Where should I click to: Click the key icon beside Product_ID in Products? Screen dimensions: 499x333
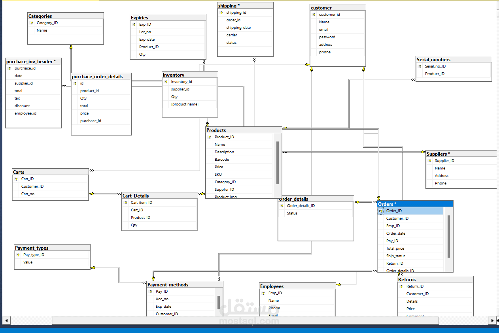coord(210,137)
